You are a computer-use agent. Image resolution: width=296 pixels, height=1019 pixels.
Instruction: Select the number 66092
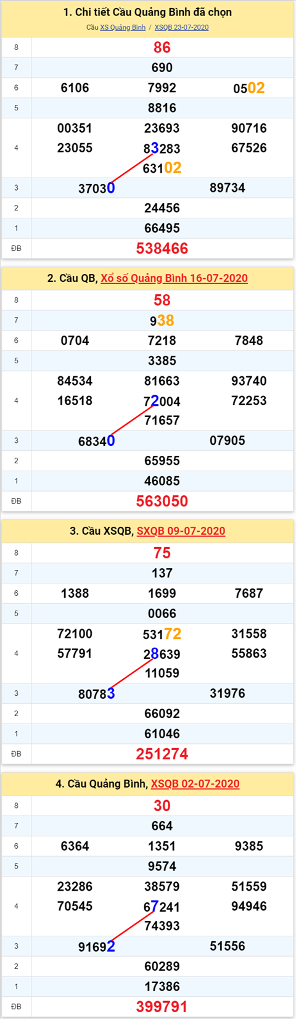coord(162,714)
